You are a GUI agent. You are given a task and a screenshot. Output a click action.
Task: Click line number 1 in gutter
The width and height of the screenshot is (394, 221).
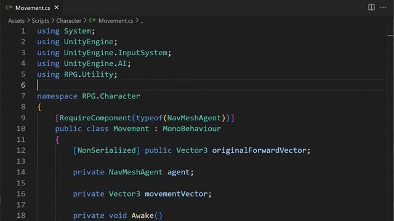23,31
